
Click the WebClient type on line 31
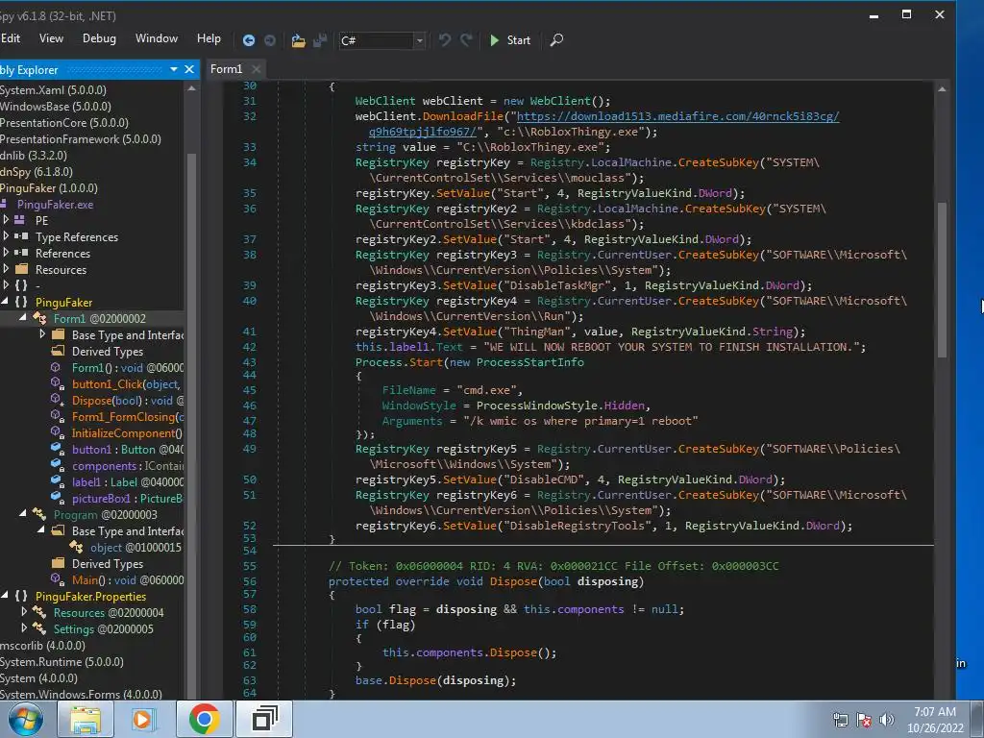point(385,101)
